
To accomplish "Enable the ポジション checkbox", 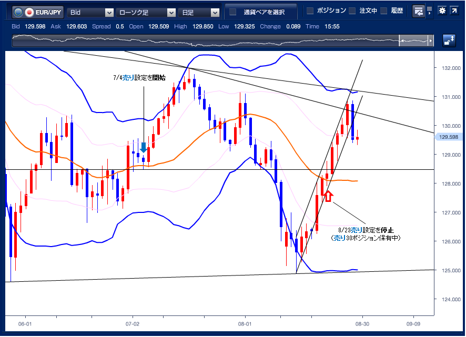I will tap(310, 11).
